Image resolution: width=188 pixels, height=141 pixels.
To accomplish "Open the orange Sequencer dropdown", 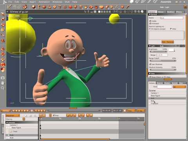I will tap(13, 116).
